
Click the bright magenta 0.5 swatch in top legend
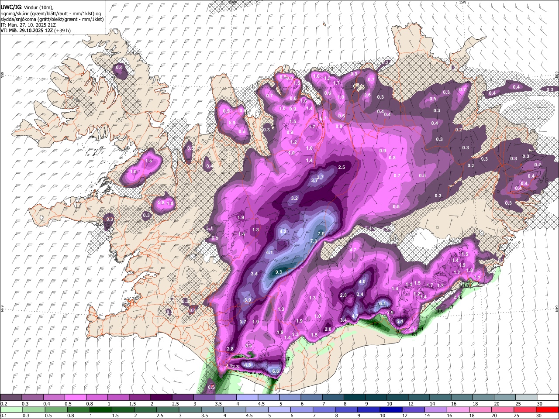pos(75,397)
